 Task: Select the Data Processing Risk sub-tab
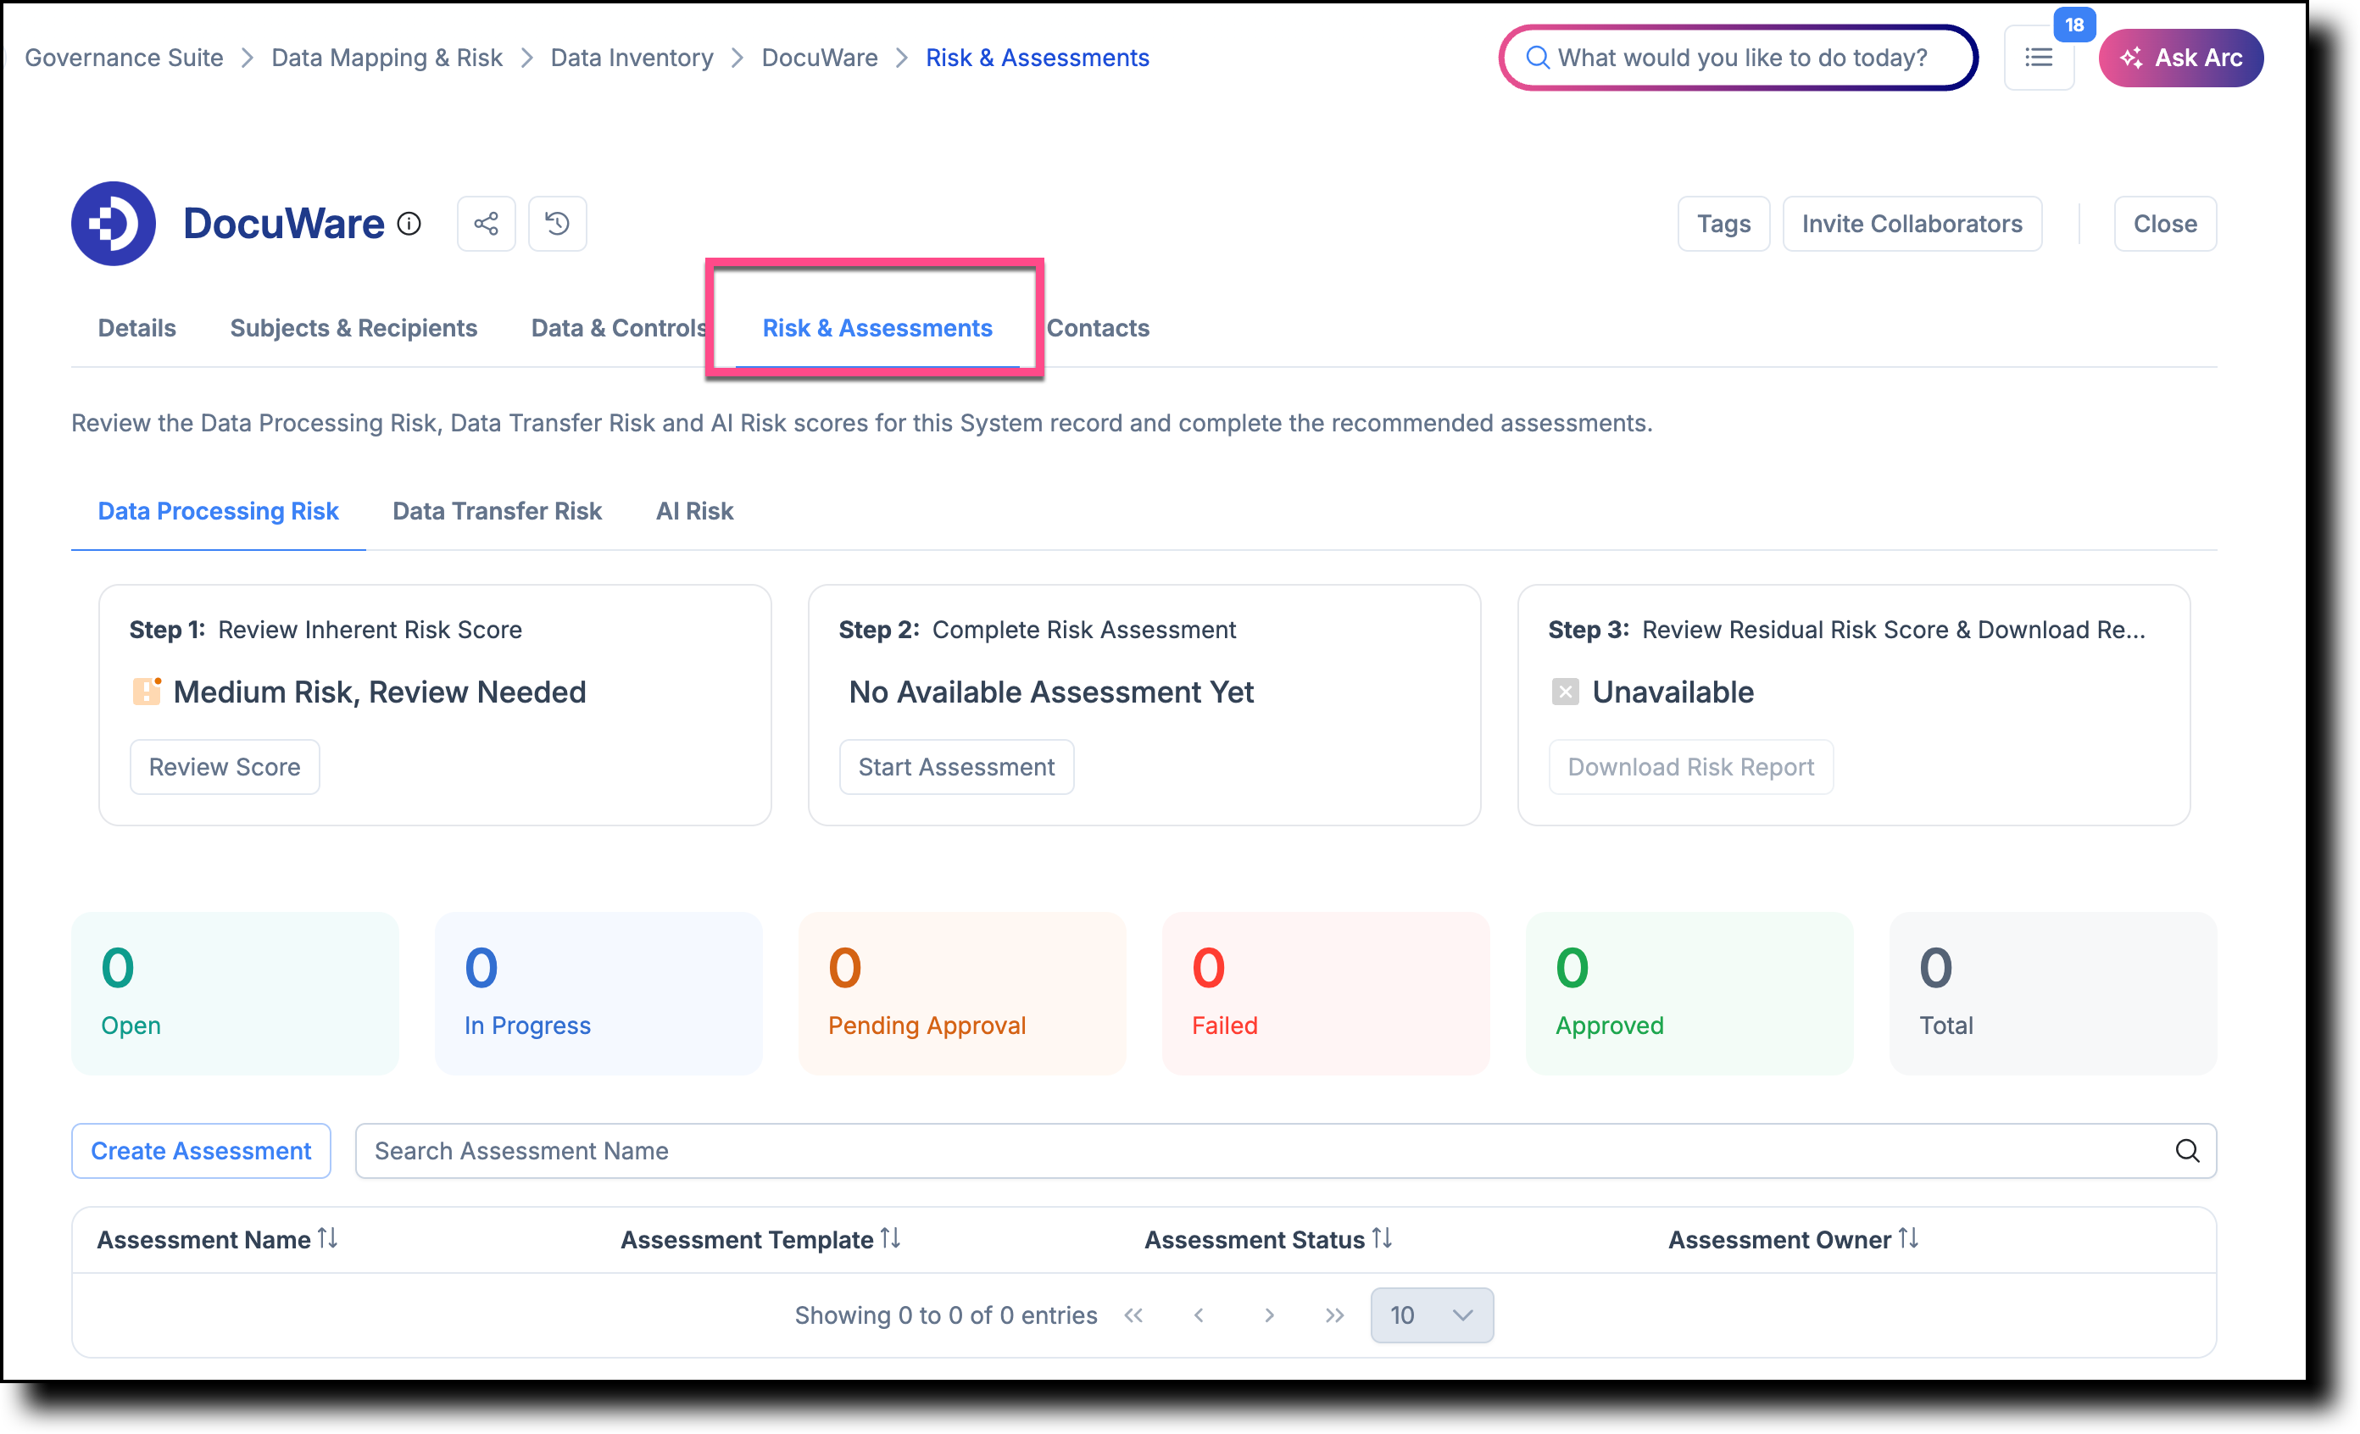click(219, 511)
